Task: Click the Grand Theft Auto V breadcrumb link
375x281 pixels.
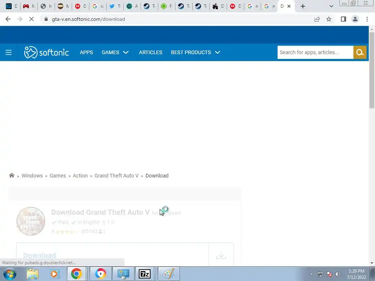Action: (116, 176)
